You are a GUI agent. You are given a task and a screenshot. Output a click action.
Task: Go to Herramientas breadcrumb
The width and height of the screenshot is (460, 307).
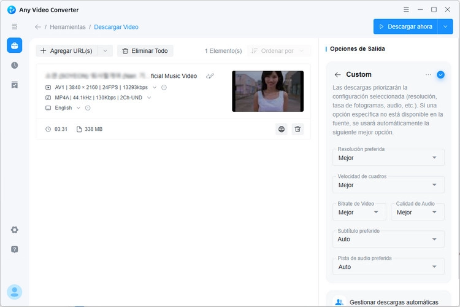67,27
